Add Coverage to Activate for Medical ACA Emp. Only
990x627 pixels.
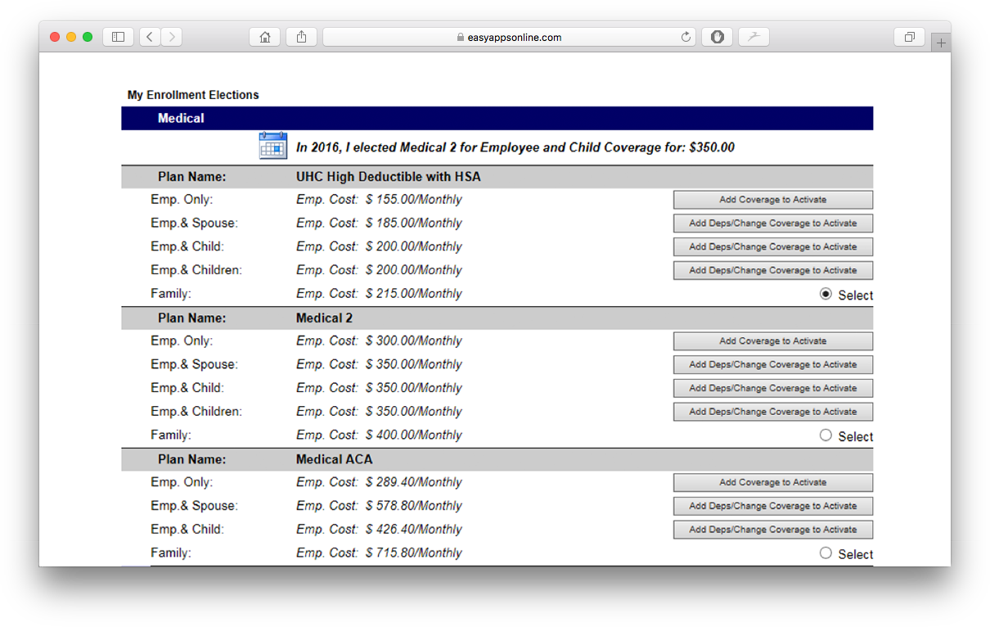pyautogui.click(x=772, y=482)
